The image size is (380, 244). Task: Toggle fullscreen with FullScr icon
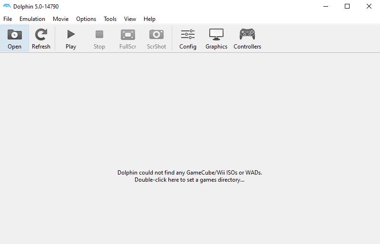point(127,35)
